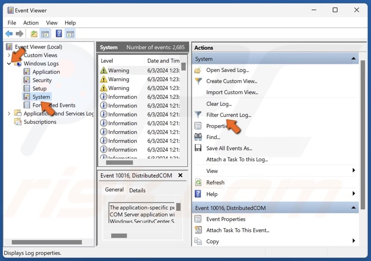
Task: Click the console tree horizontal scrollbar
Action: 47,242
